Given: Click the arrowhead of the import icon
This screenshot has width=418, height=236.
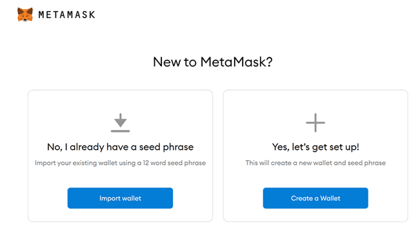Looking at the screenshot, I should 120,123.
